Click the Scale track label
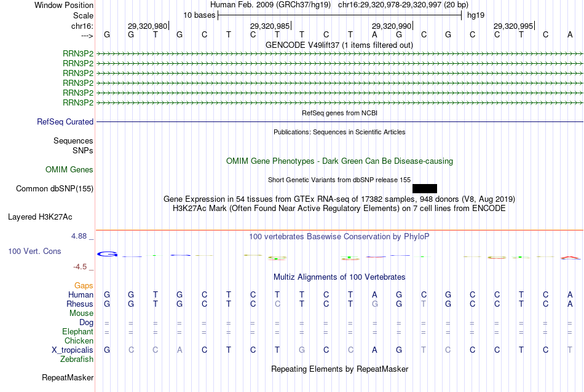 (x=83, y=15)
